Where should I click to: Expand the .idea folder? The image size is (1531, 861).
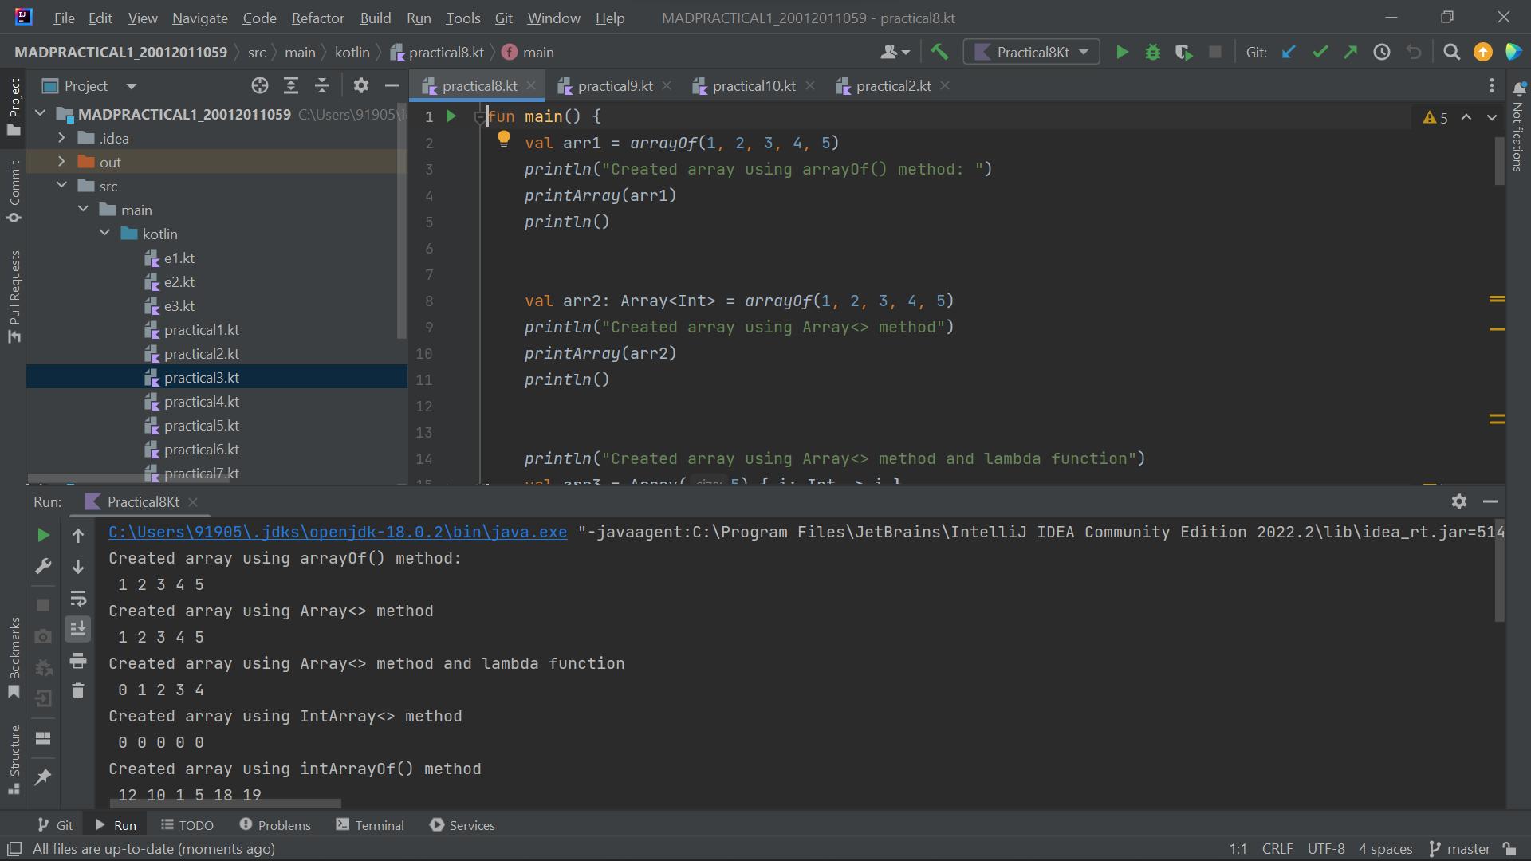pos(61,138)
